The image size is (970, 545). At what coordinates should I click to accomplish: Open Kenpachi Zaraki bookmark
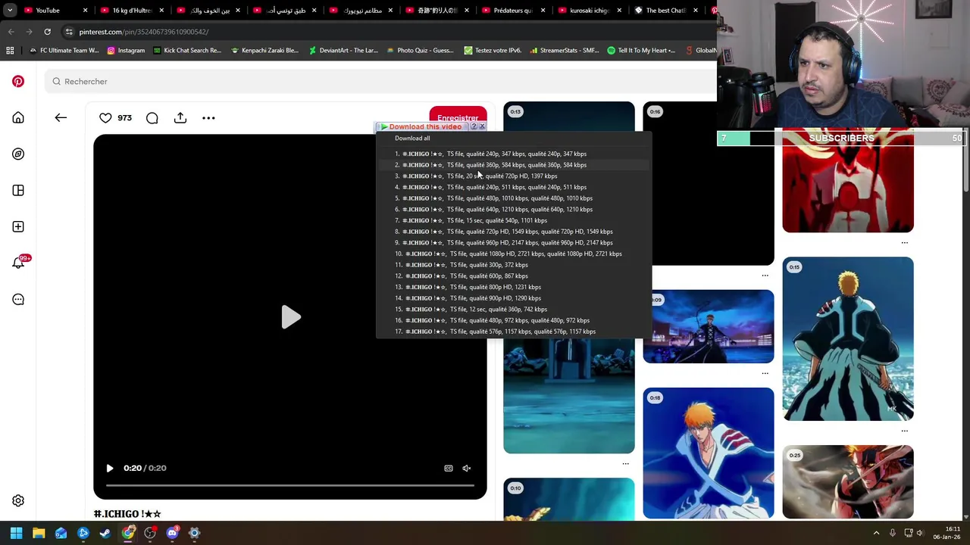point(264,51)
